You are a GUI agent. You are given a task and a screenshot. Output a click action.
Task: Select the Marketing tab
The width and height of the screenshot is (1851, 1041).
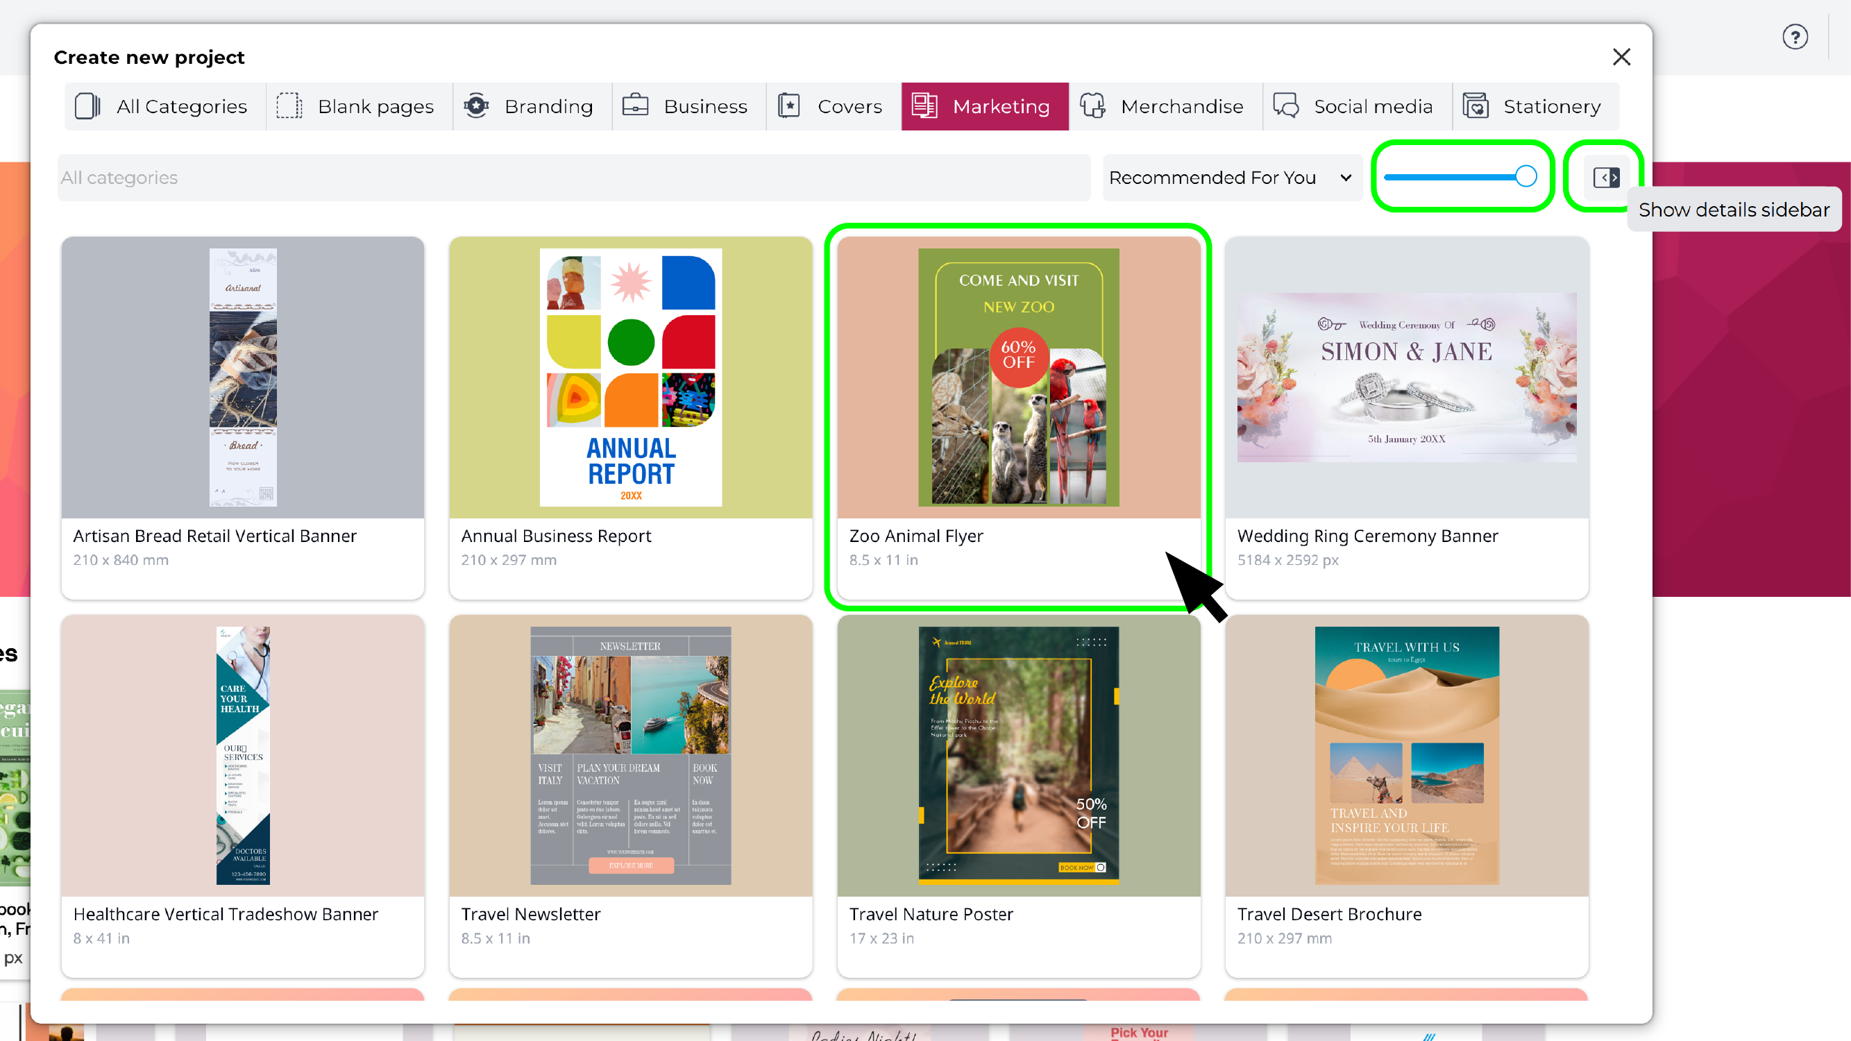pos(985,106)
